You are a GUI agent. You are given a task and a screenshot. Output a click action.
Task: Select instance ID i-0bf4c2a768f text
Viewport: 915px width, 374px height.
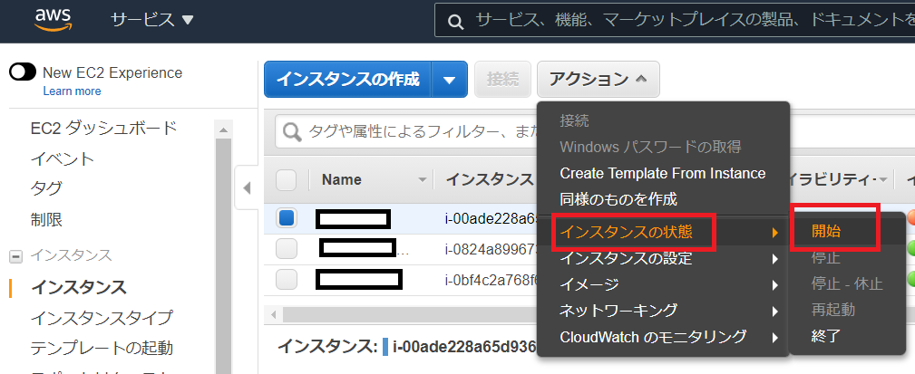pos(491,280)
